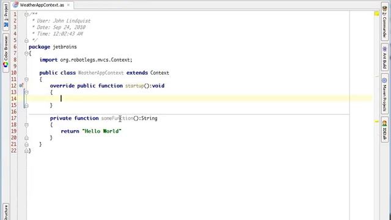Click the fold end marker at line 21
This screenshot has width=391, height=220.
coord(26,144)
